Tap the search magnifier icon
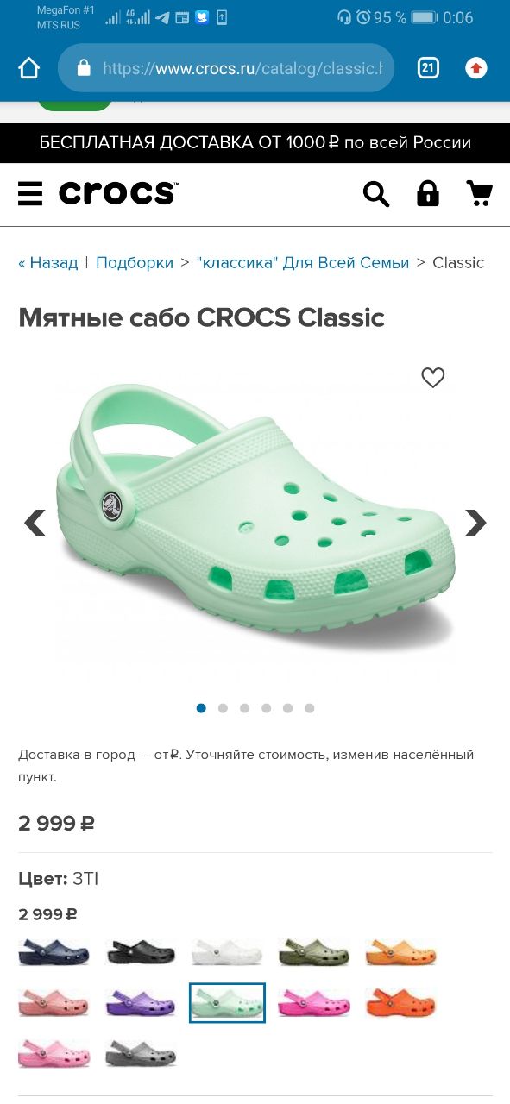The image size is (510, 1104). 376,194
